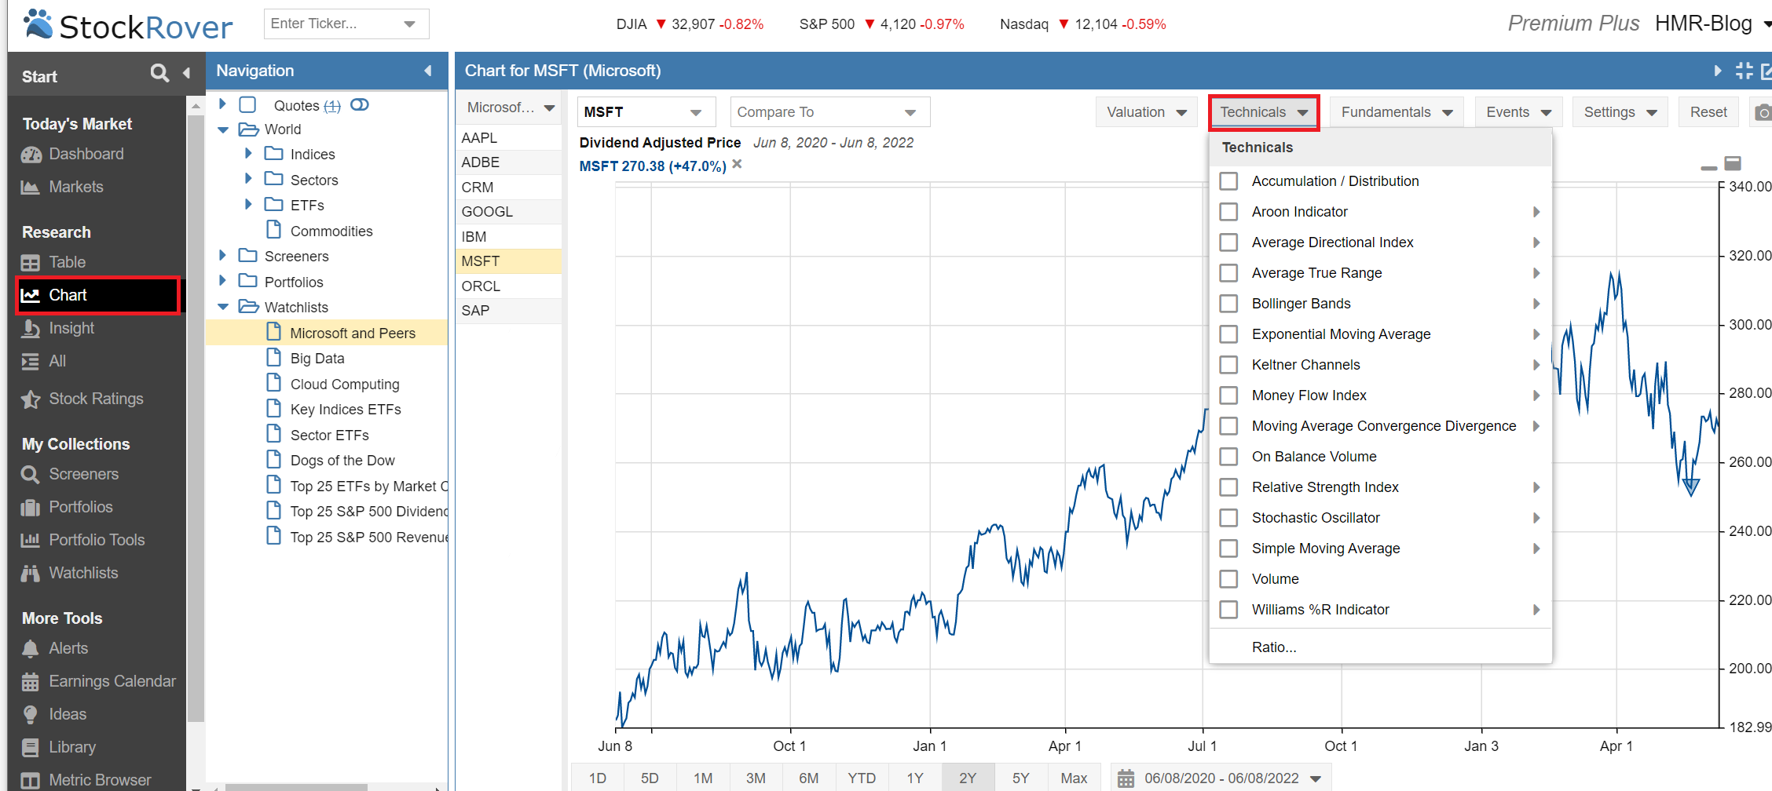Click the camera snapshot icon on the chart toolbar
Image resolution: width=1772 pixels, height=791 pixels.
coord(1763,112)
